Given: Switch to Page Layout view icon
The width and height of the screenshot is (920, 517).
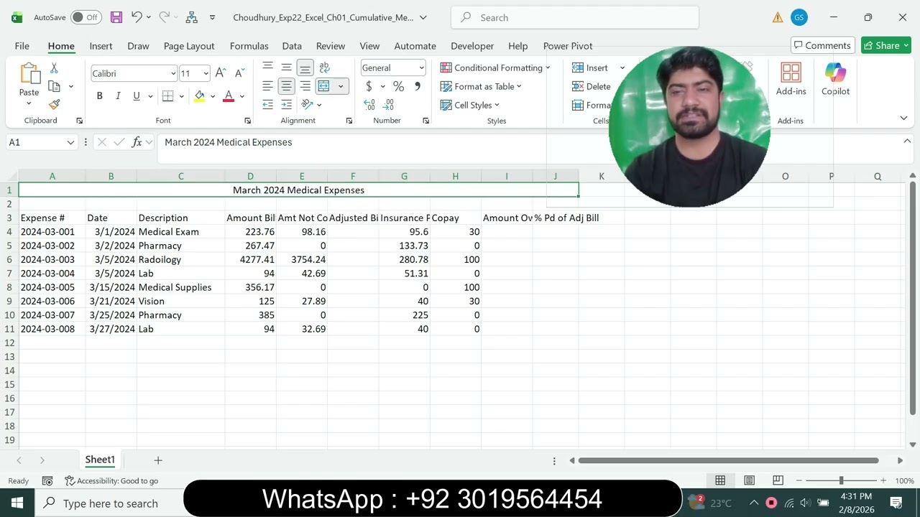Looking at the screenshot, I should (x=749, y=480).
